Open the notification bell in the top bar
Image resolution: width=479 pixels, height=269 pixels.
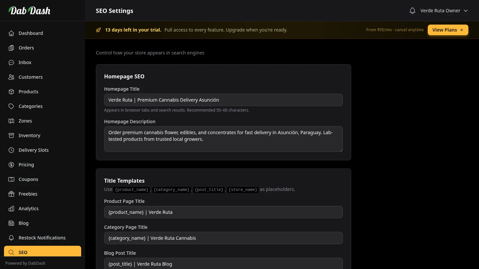pyautogui.click(x=412, y=10)
